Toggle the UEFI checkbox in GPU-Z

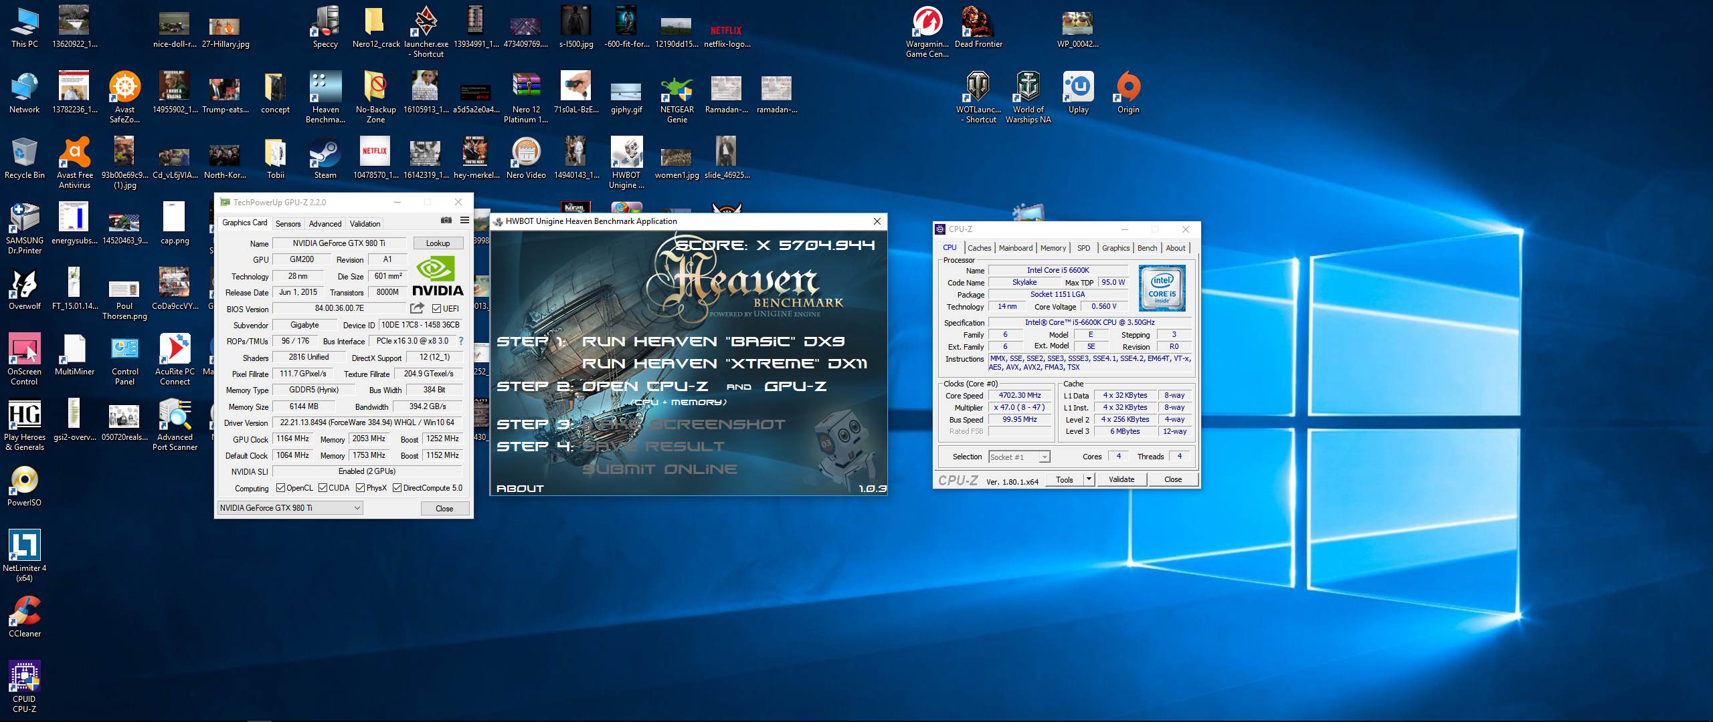pyautogui.click(x=436, y=308)
